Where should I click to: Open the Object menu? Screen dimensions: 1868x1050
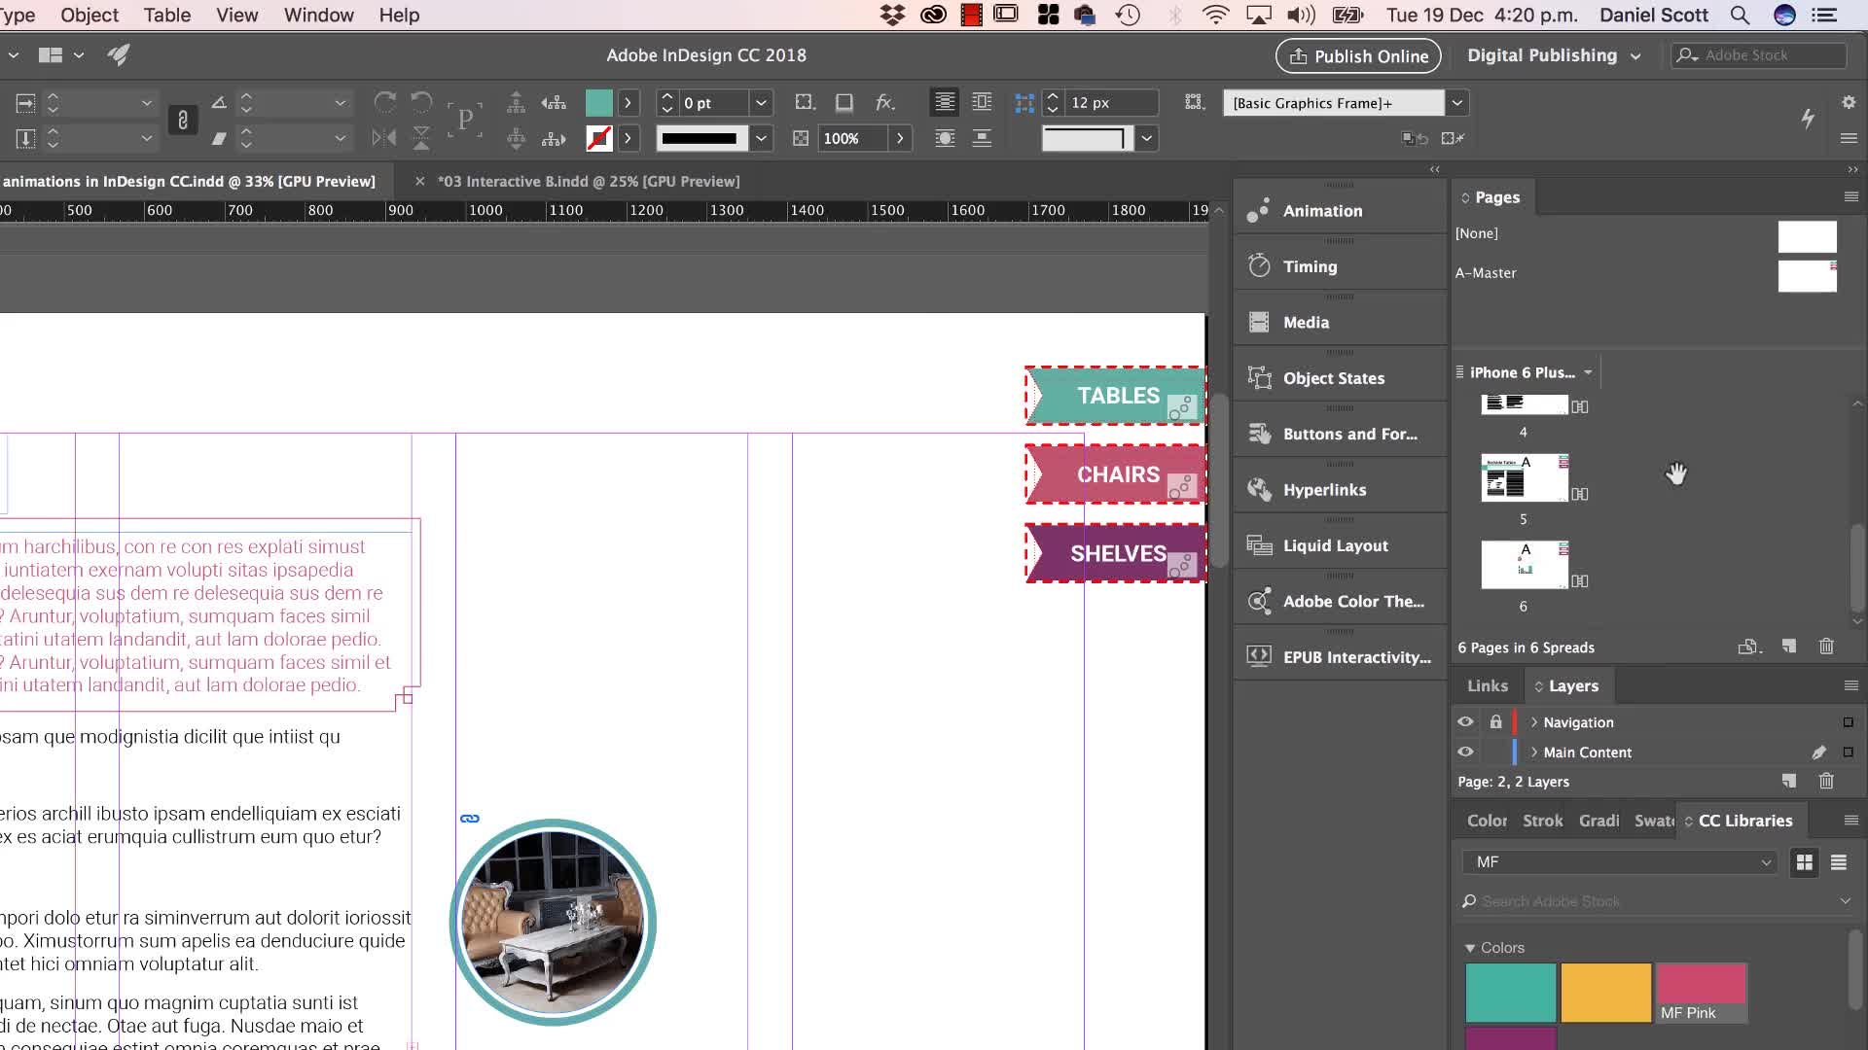click(90, 16)
